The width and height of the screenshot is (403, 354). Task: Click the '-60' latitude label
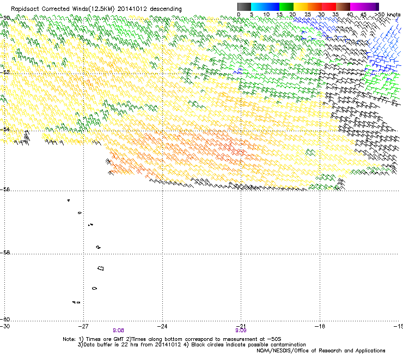(x=5, y=319)
